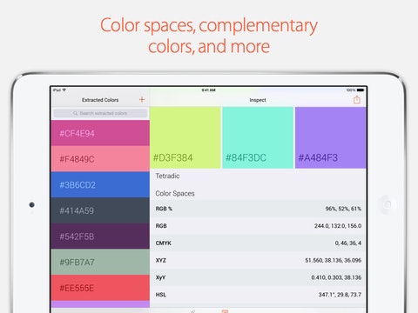This screenshot has height=313, width=418.
Task: Pick the #EE555E extracted color
Action: [100, 288]
